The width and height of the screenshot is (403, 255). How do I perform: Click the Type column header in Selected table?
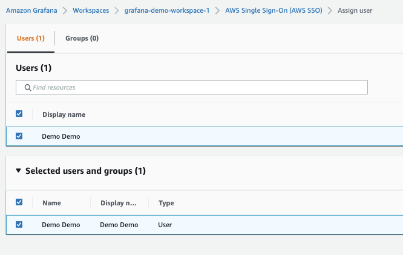[x=166, y=203]
